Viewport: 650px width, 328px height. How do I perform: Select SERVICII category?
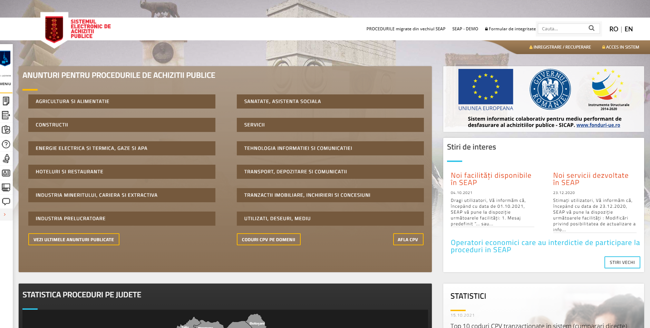click(330, 125)
